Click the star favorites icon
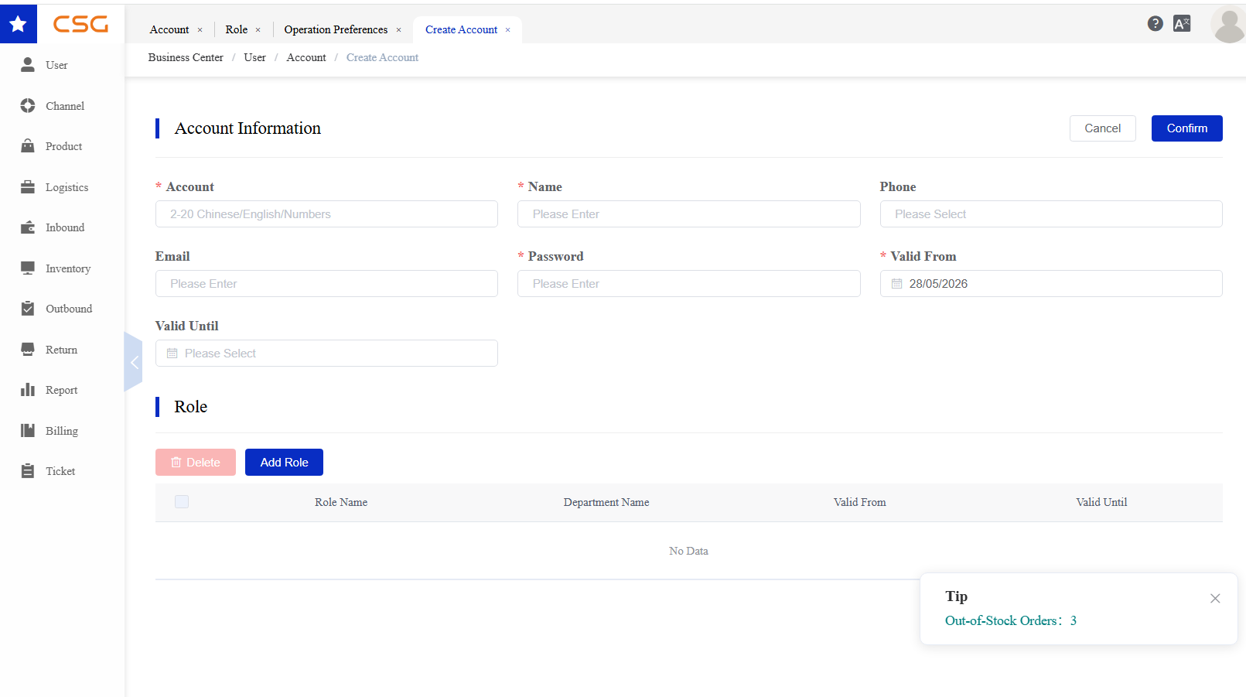 (19, 24)
